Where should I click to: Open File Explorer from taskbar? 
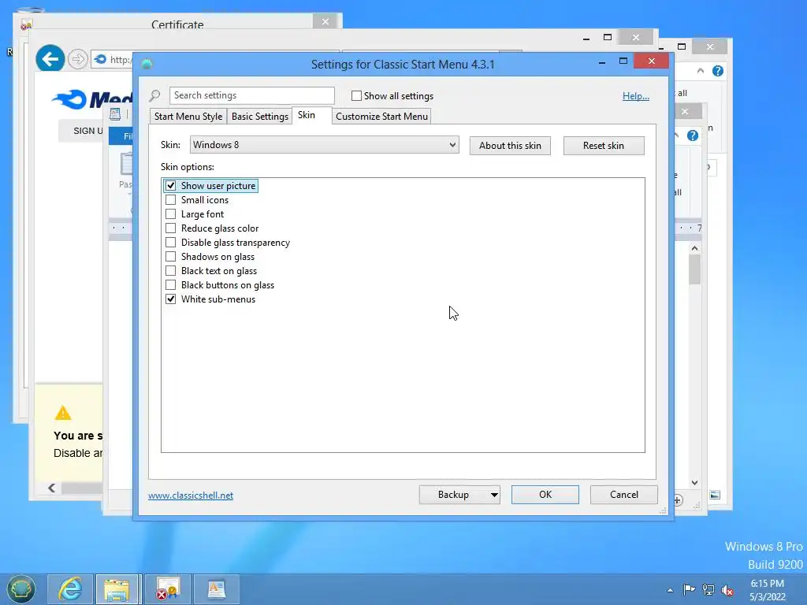[117, 589]
